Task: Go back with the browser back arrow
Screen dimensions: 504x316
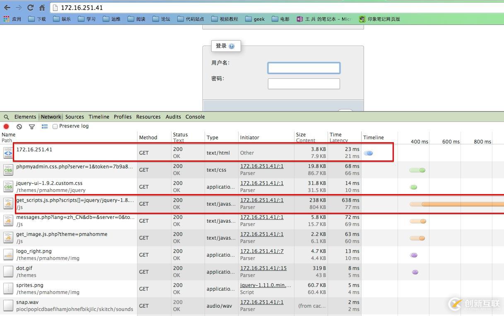Action: point(7,7)
